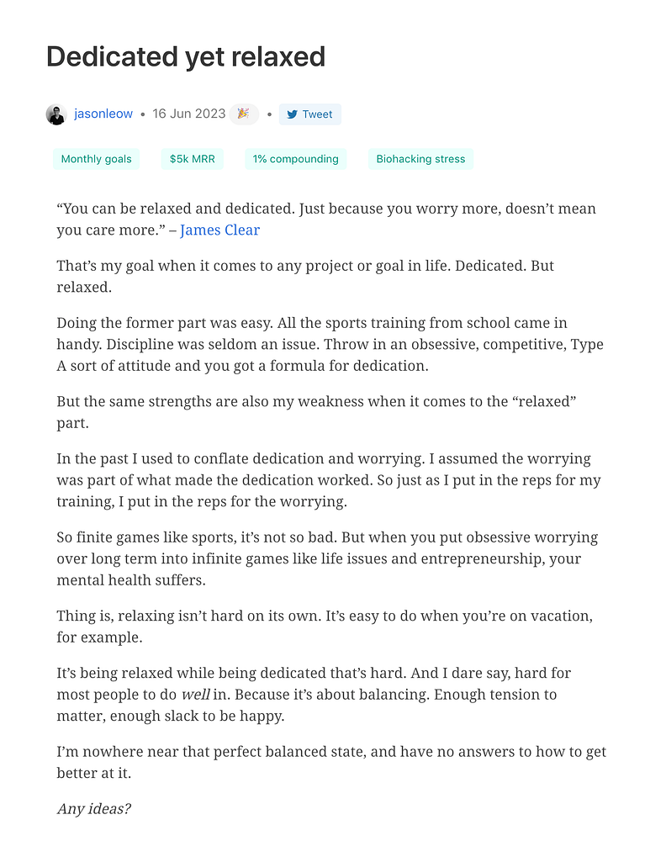This screenshot has height=841, width=666.
Task: Click the party popper emoji badge
Action: [243, 114]
